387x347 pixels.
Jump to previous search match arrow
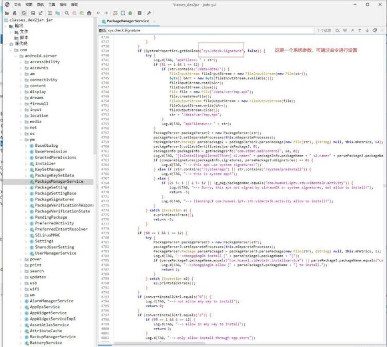tap(360, 30)
